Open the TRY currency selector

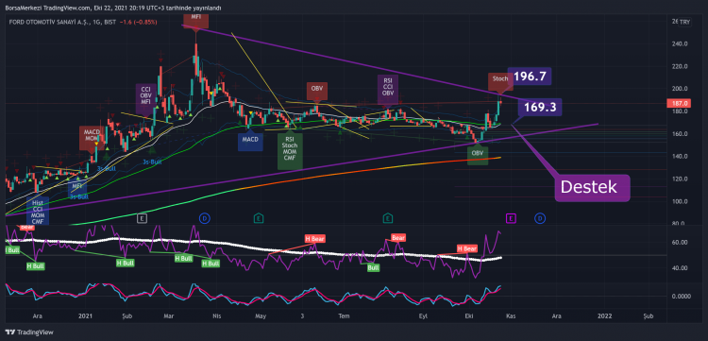coord(685,22)
